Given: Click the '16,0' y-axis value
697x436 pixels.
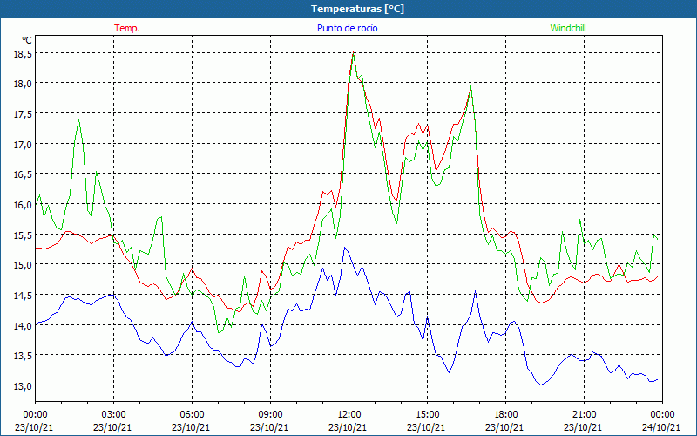Looking at the screenshot, I should (x=24, y=204).
